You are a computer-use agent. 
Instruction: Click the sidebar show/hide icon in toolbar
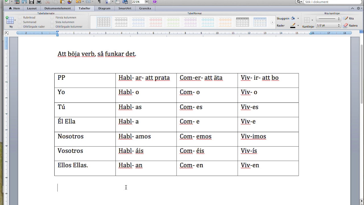tap(108, 2)
